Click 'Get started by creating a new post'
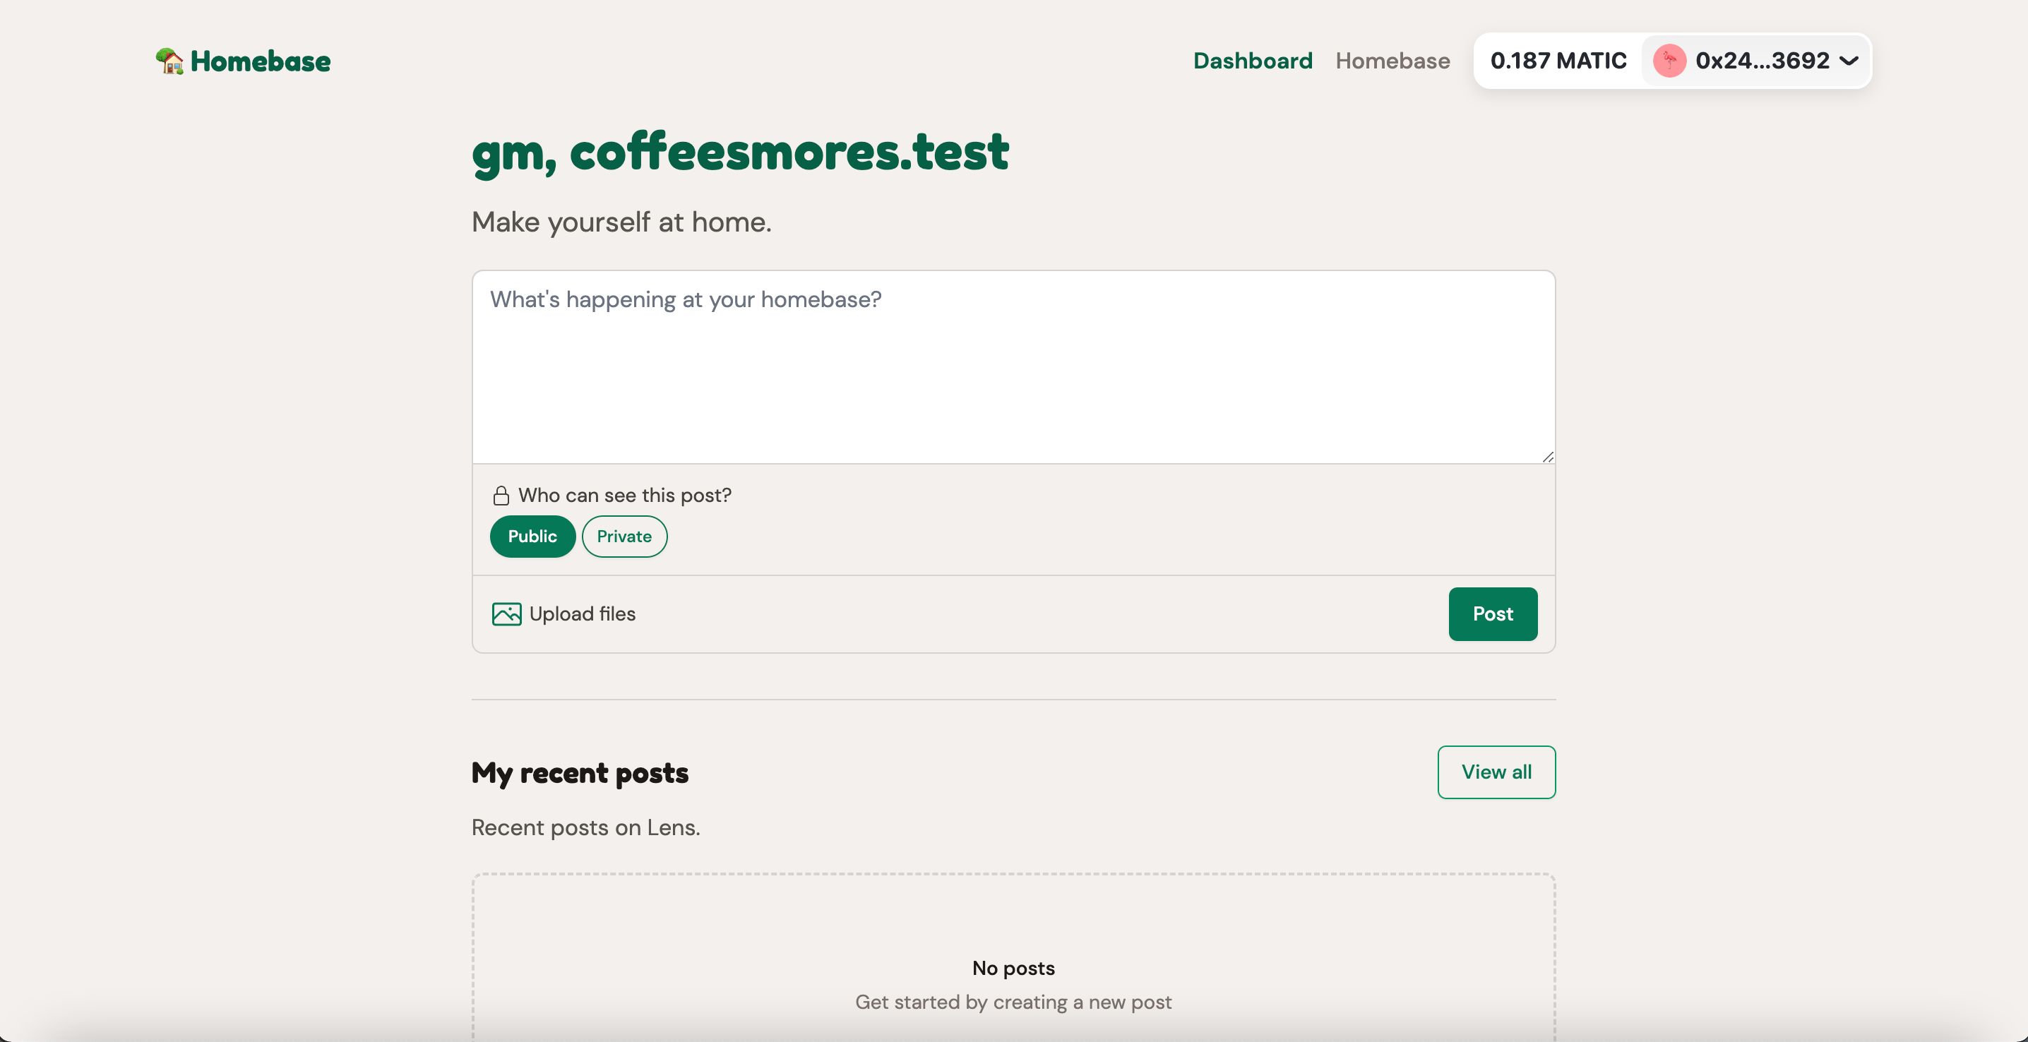 (1013, 1002)
